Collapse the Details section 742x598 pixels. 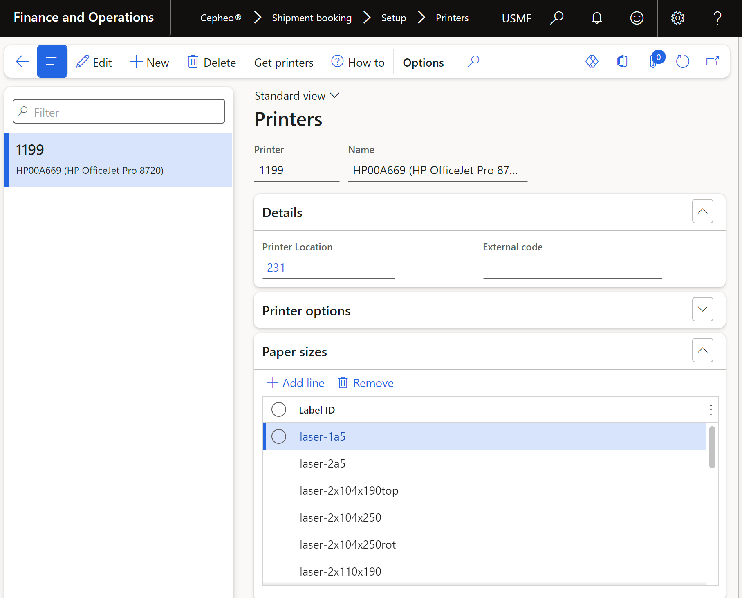click(702, 211)
